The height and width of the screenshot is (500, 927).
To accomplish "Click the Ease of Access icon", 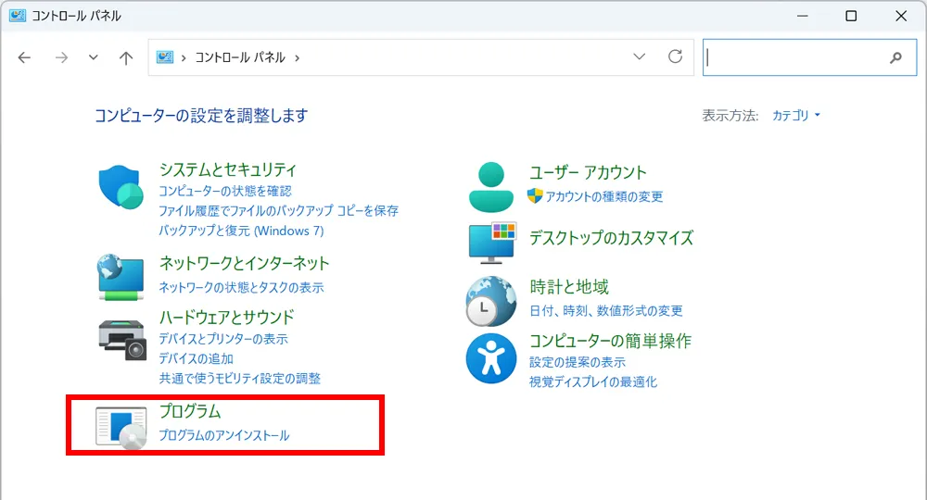I will [491, 358].
